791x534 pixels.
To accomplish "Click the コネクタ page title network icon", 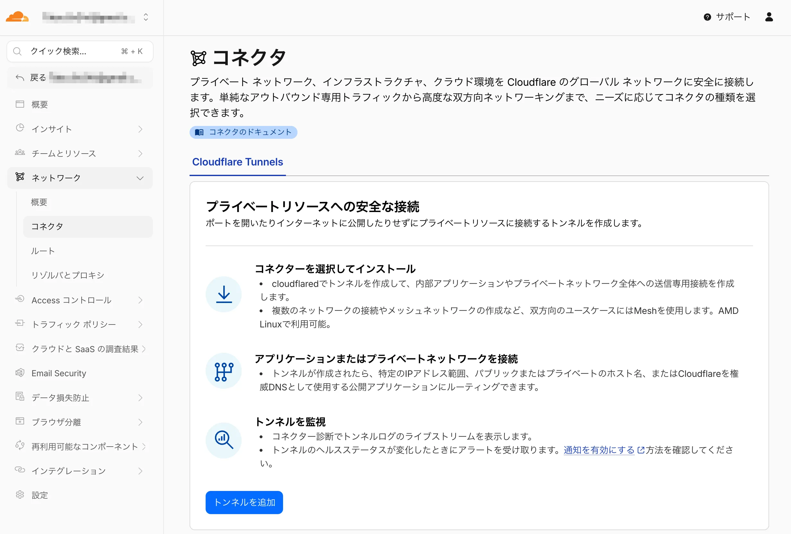I will (x=199, y=58).
